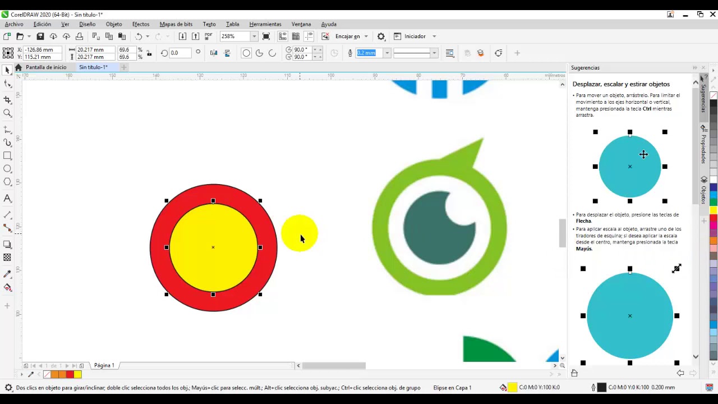This screenshot has height=404, width=718.
Task: Click the Save floppy disk icon
Action: tap(40, 36)
